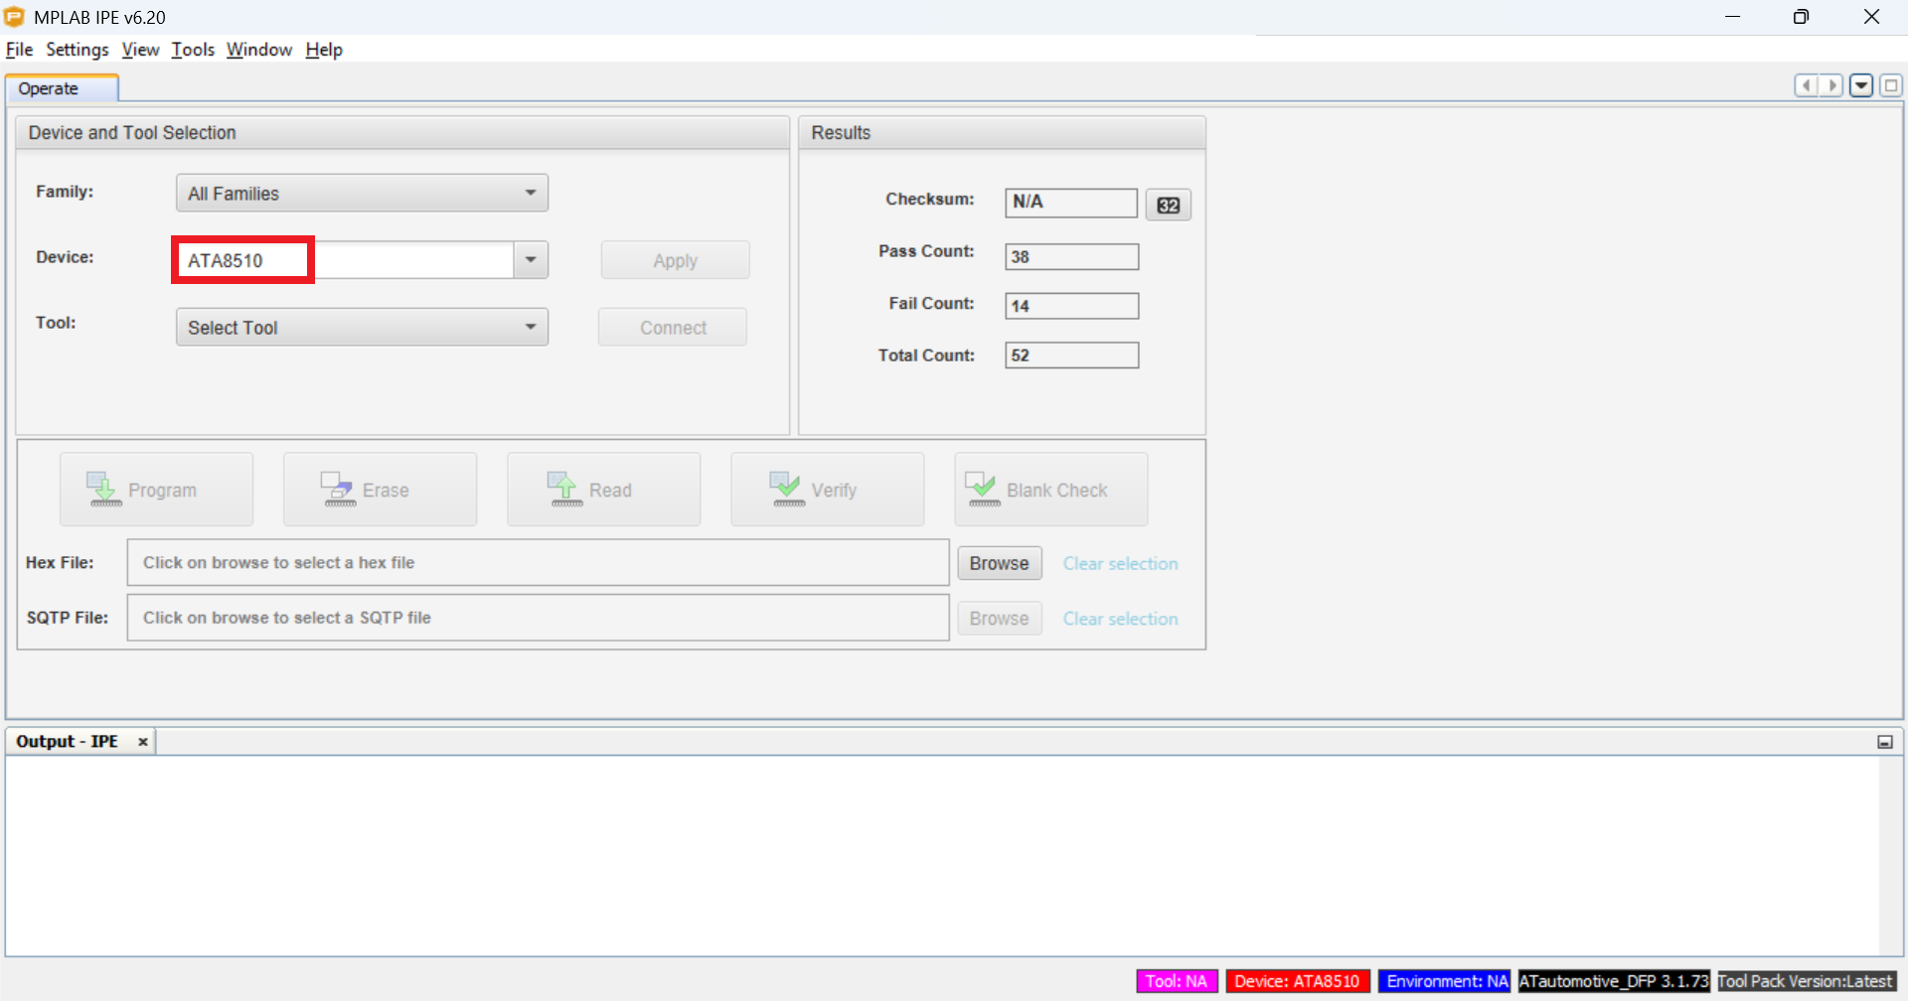Open the File menu
Viewport: 1908px width, 1001px height.
point(20,50)
